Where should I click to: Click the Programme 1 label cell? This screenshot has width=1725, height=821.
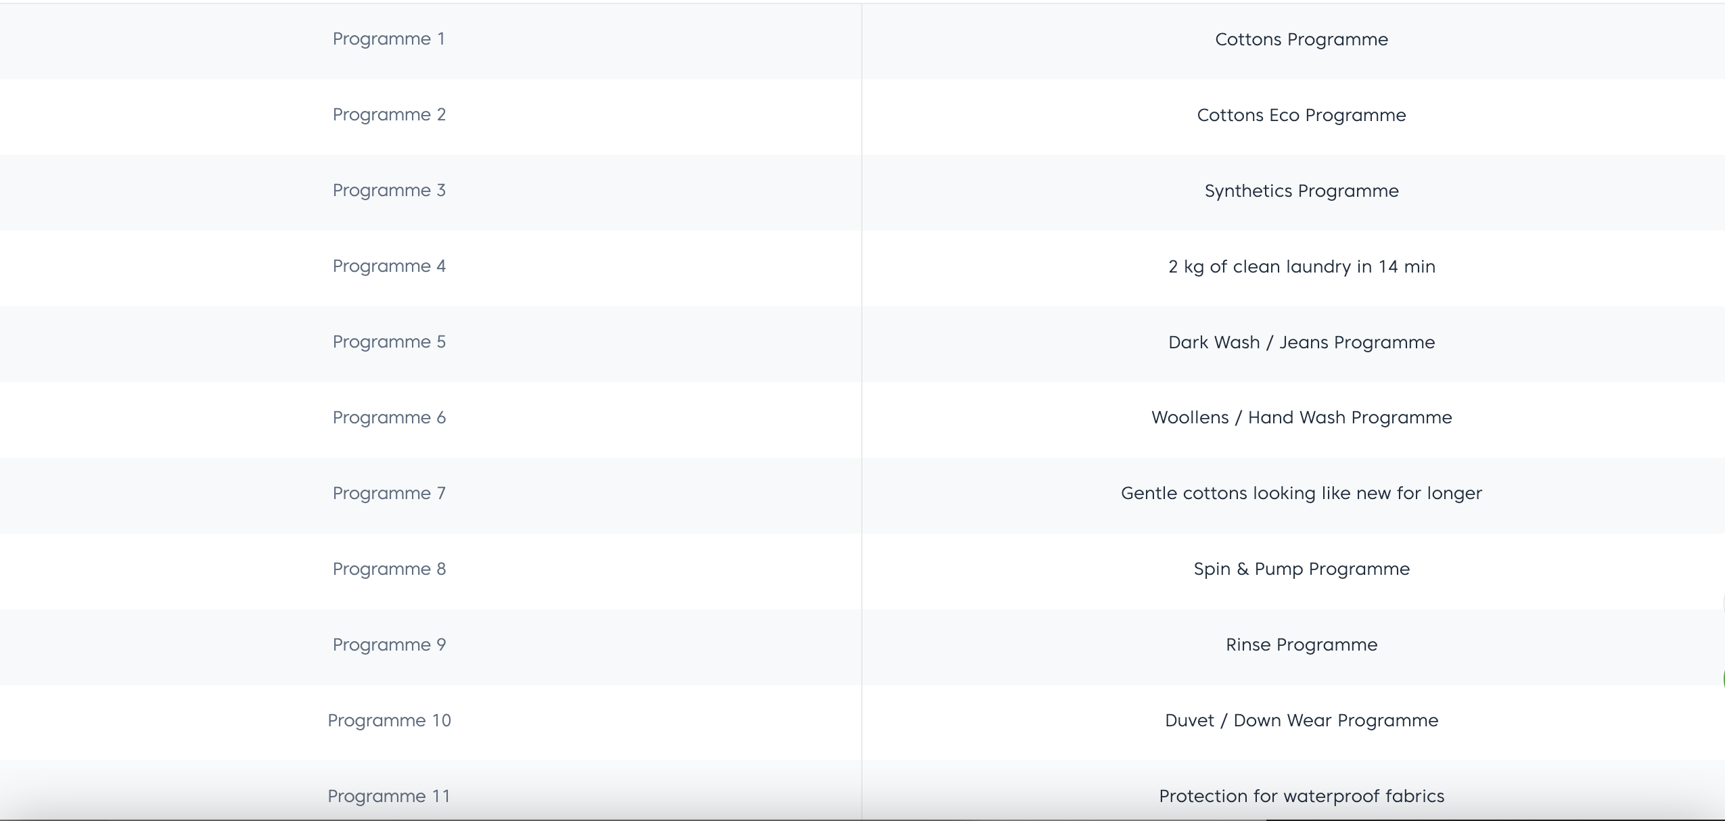pos(389,39)
